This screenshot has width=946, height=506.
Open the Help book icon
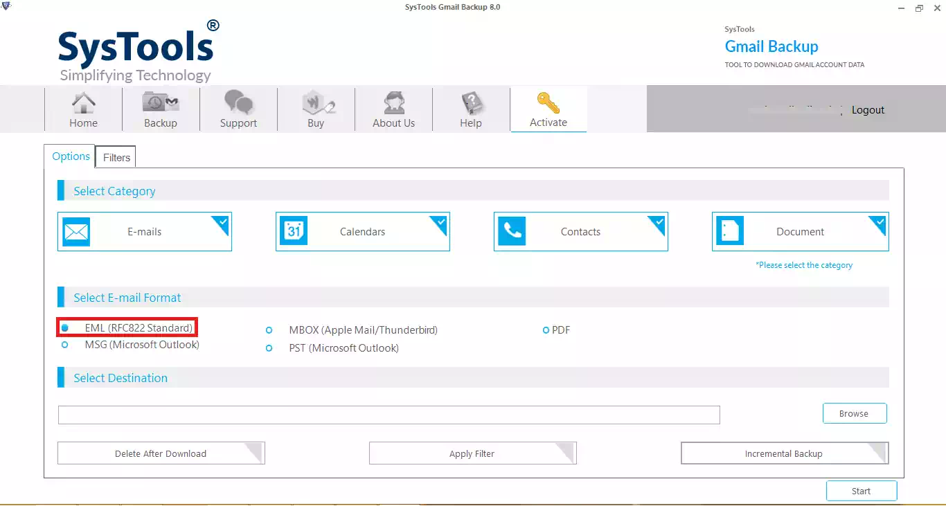pos(471,109)
